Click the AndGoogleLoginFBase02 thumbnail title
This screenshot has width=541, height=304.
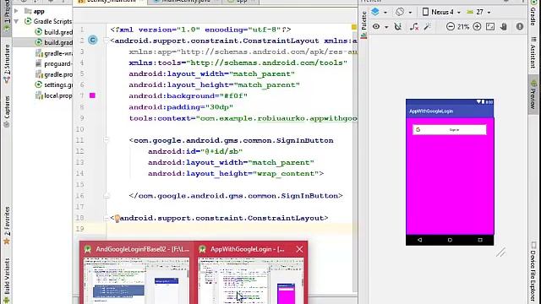click(x=143, y=249)
